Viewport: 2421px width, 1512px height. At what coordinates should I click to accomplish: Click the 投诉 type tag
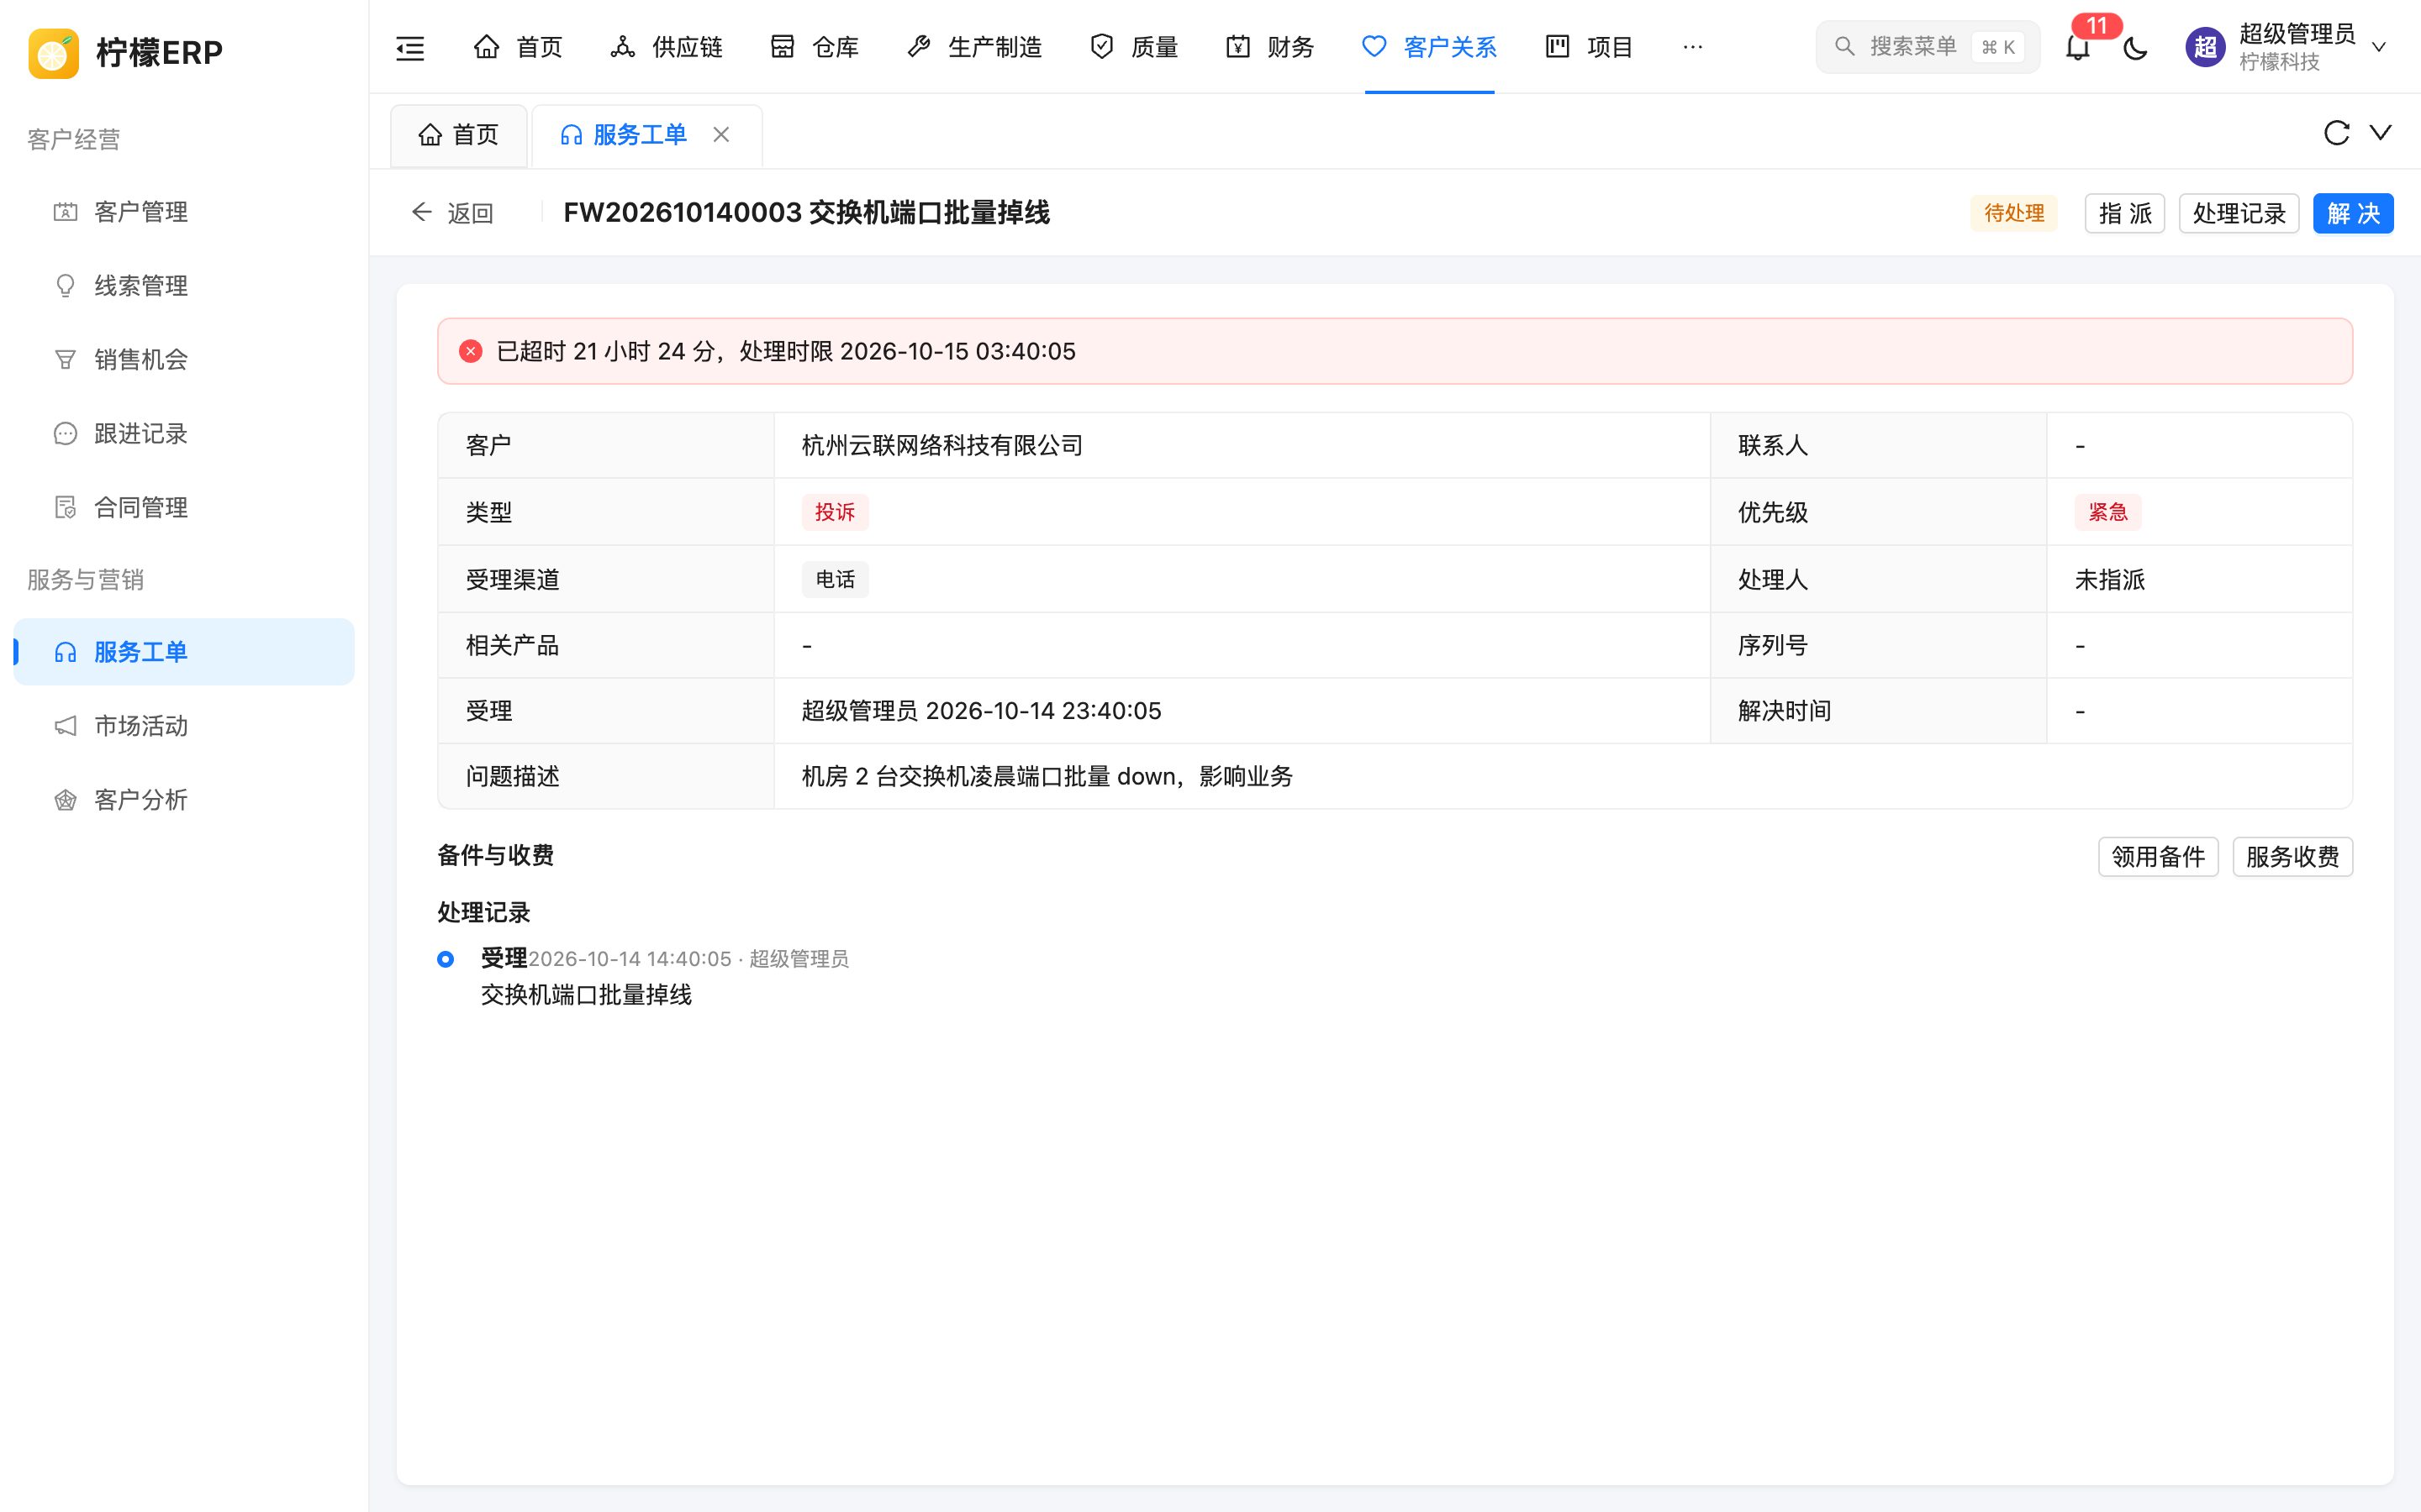point(835,512)
